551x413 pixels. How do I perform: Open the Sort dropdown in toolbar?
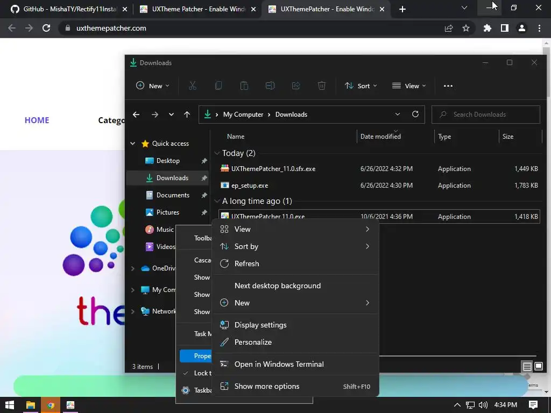click(x=361, y=86)
